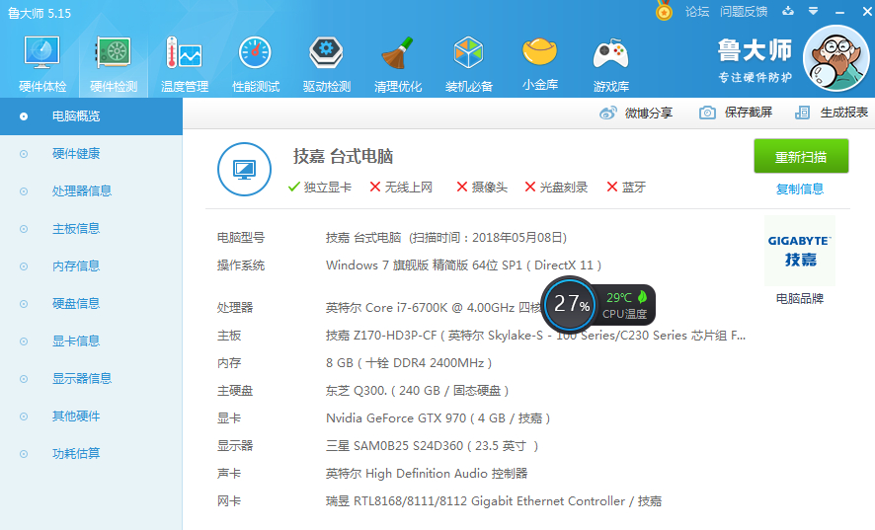This screenshot has width=875, height=530.
Task: Click 复制信息 copy info link
Action: tap(800, 189)
